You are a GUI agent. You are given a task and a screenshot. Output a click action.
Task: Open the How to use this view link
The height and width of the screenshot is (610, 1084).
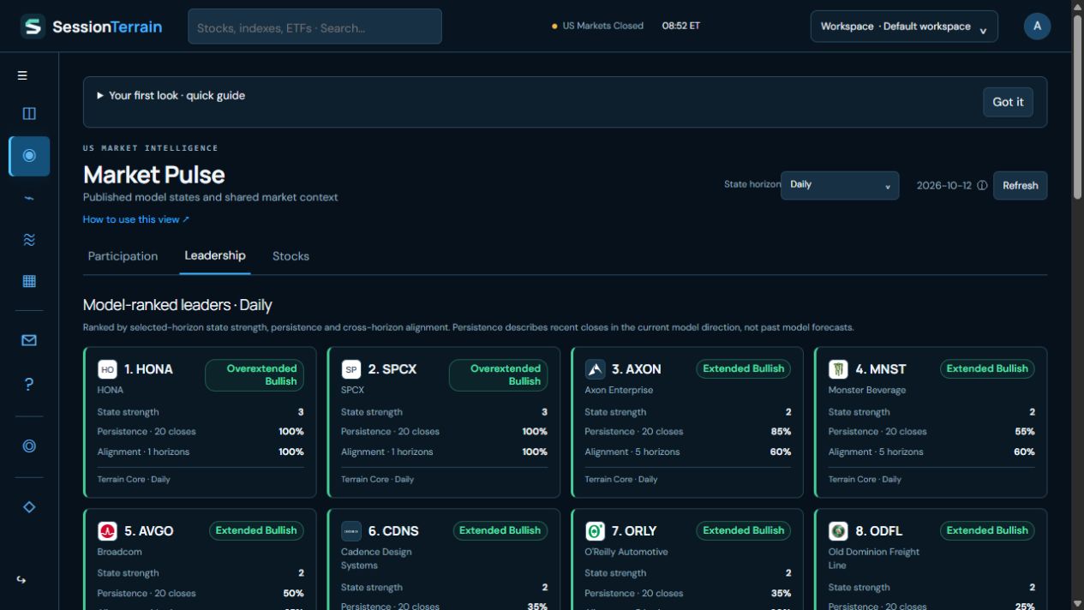pyautogui.click(x=136, y=219)
